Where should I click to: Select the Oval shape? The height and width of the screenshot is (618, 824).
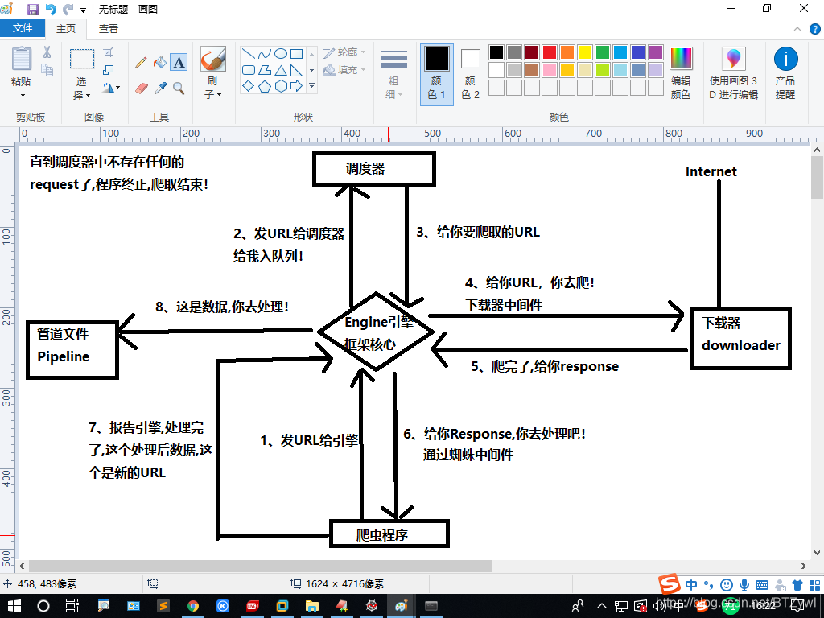click(281, 54)
